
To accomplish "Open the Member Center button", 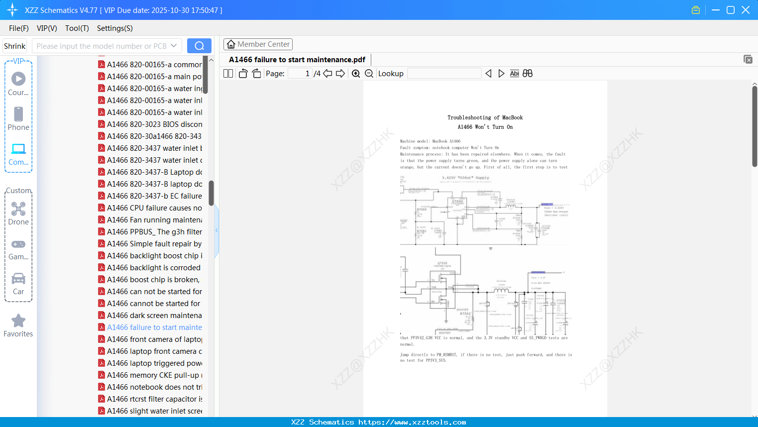I will point(258,44).
